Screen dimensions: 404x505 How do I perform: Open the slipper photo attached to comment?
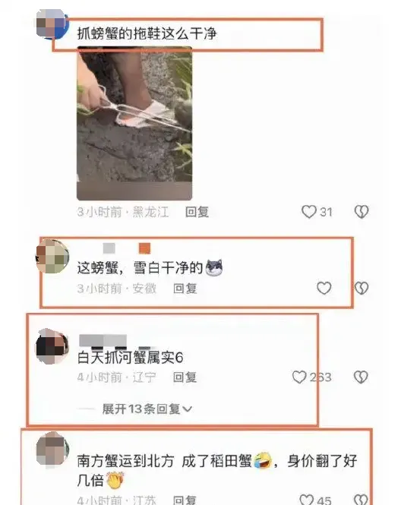pyautogui.click(x=134, y=123)
